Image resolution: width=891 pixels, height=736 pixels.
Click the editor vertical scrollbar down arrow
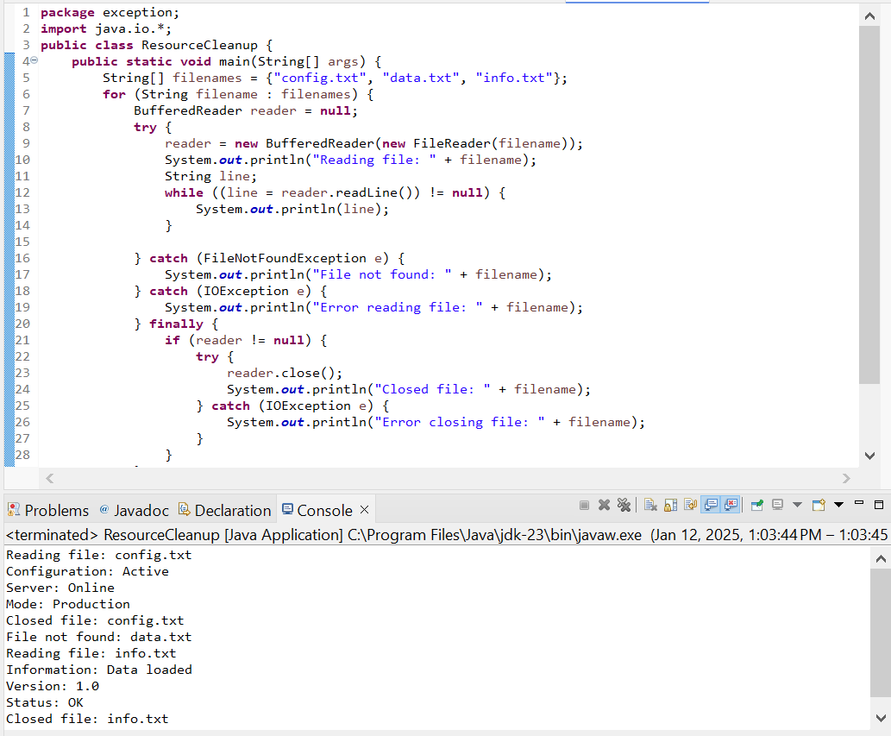[x=869, y=456]
